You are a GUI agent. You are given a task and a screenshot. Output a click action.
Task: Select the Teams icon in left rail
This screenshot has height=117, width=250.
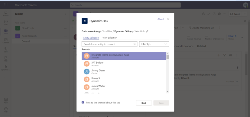(x=6, y=31)
